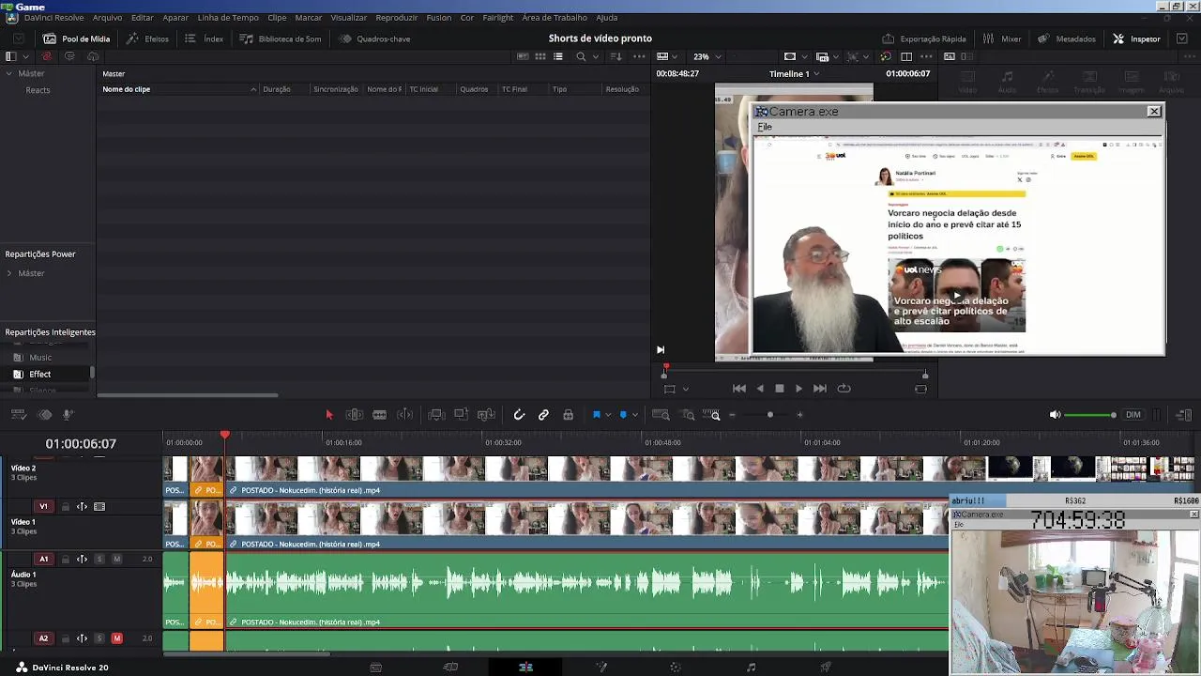Toggle the magnet Snapping icon
Image resolution: width=1201 pixels, height=676 pixels.
[x=519, y=415]
